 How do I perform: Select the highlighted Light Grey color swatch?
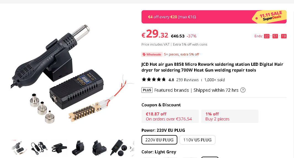(210, 157)
